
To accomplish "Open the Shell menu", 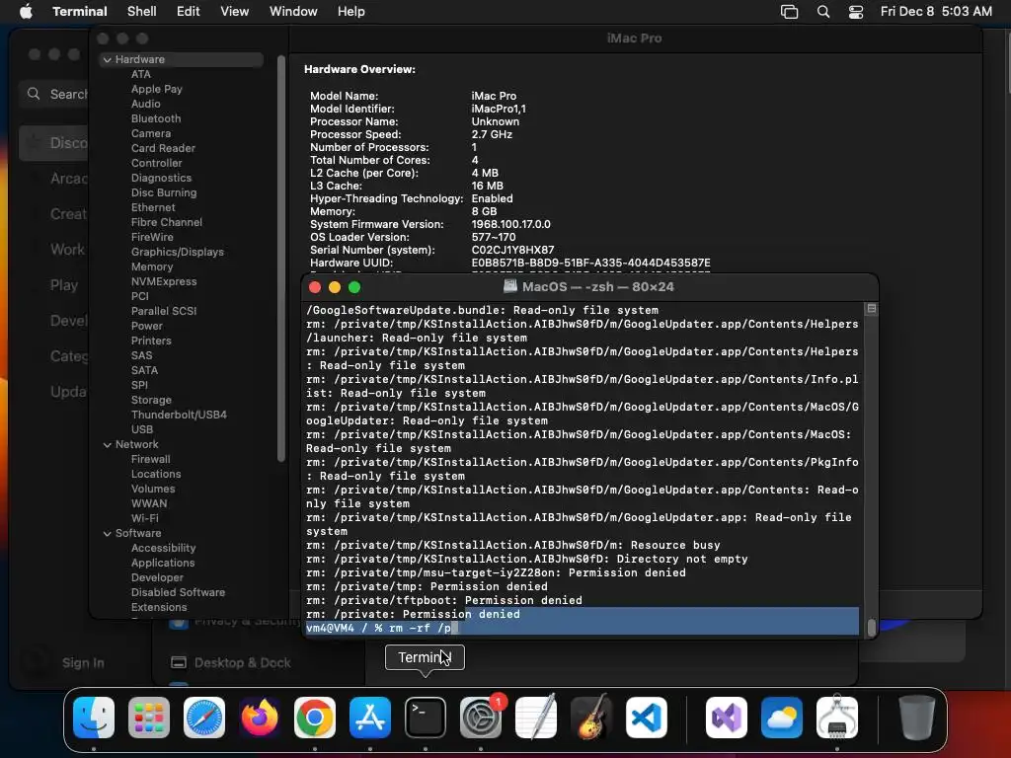I will (142, 12).
